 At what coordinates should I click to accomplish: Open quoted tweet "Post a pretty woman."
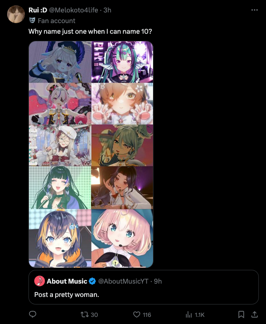[144, 287]
